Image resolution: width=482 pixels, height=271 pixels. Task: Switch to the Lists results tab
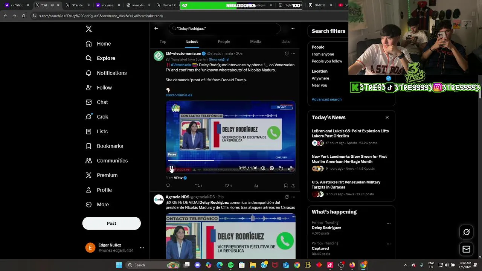coord(285,42)
